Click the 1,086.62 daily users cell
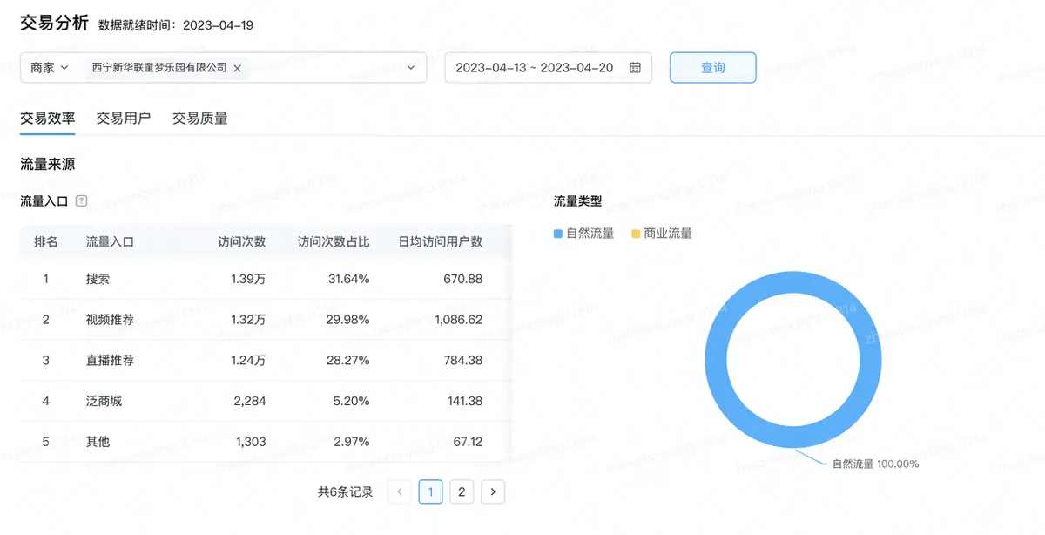The height and width of the screenshot is (535, 1045). (x=458, y=320)
